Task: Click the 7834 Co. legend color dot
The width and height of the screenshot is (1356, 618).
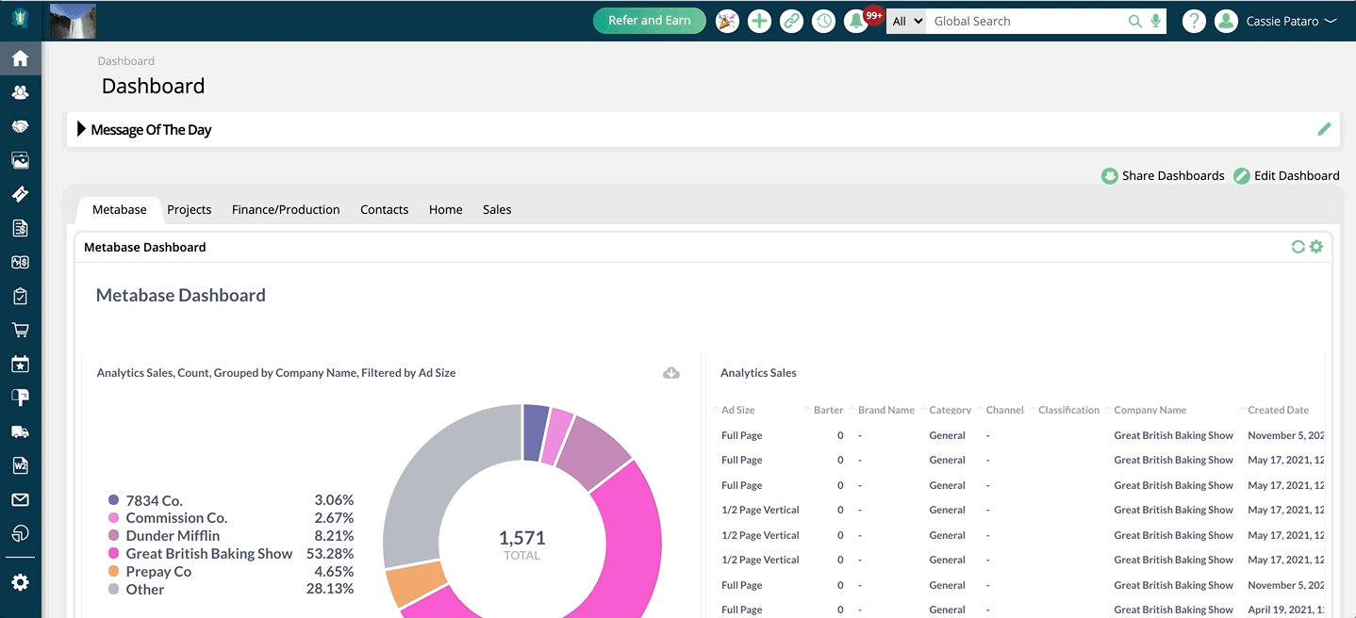Action: click(113, 500)
